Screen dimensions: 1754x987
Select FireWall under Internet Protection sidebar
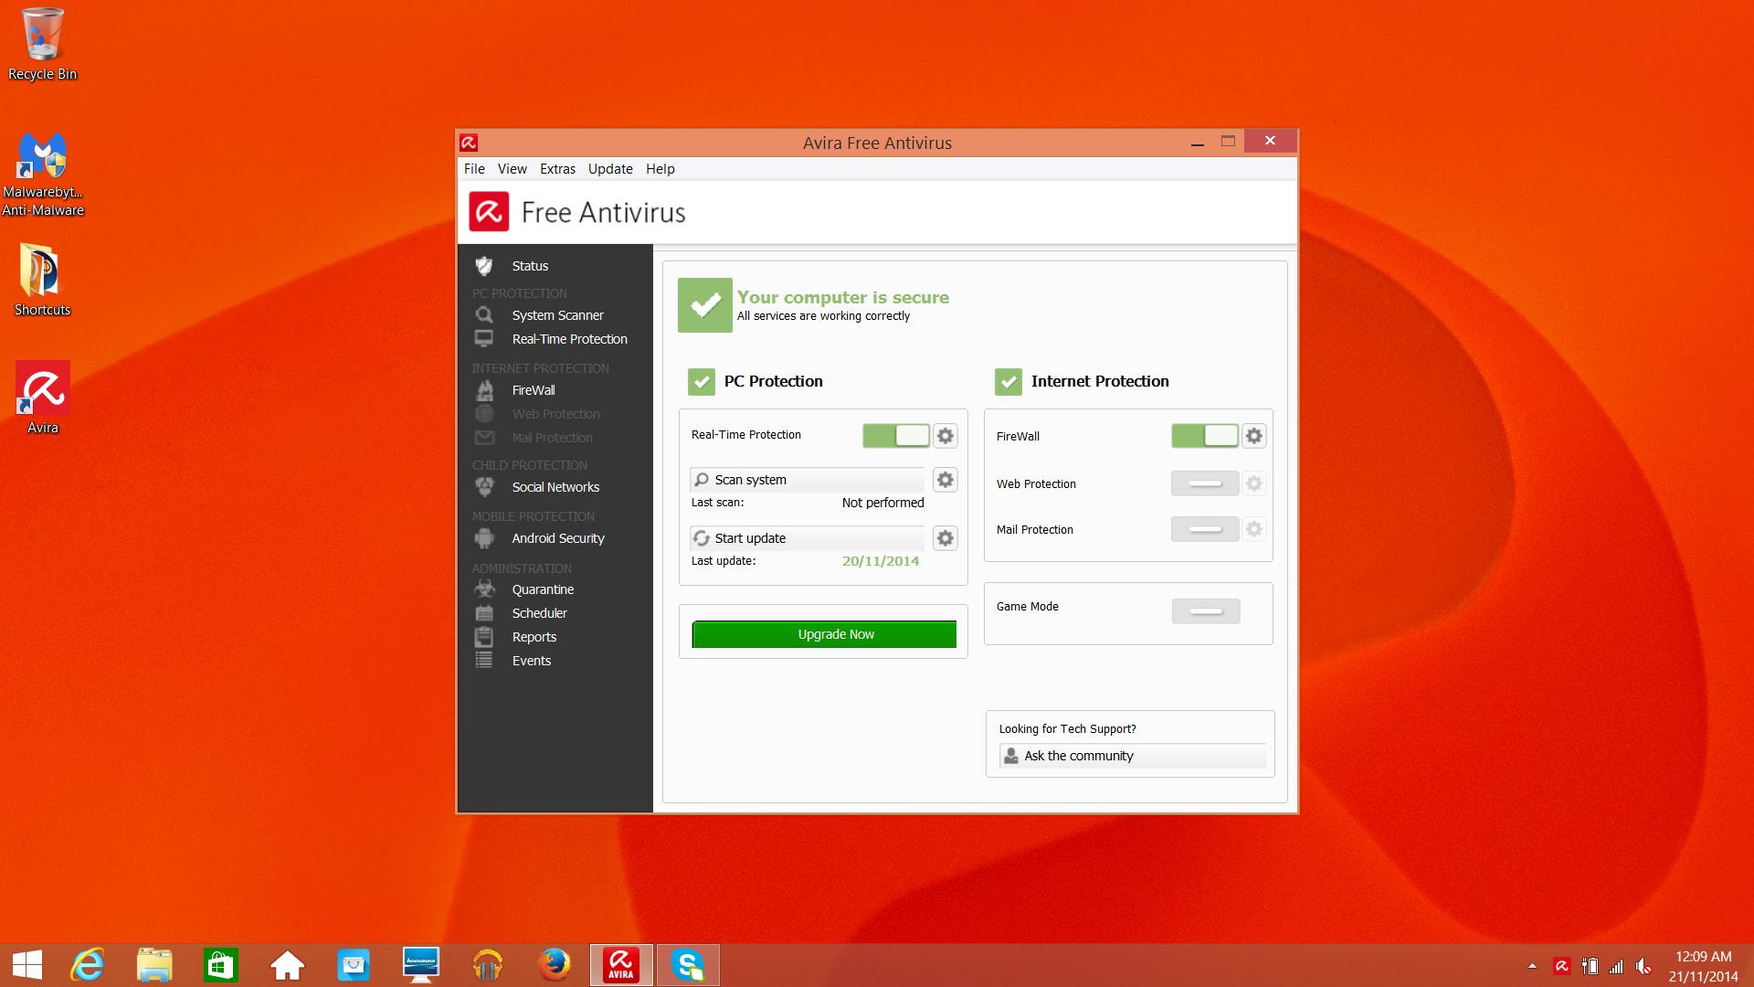533,390
